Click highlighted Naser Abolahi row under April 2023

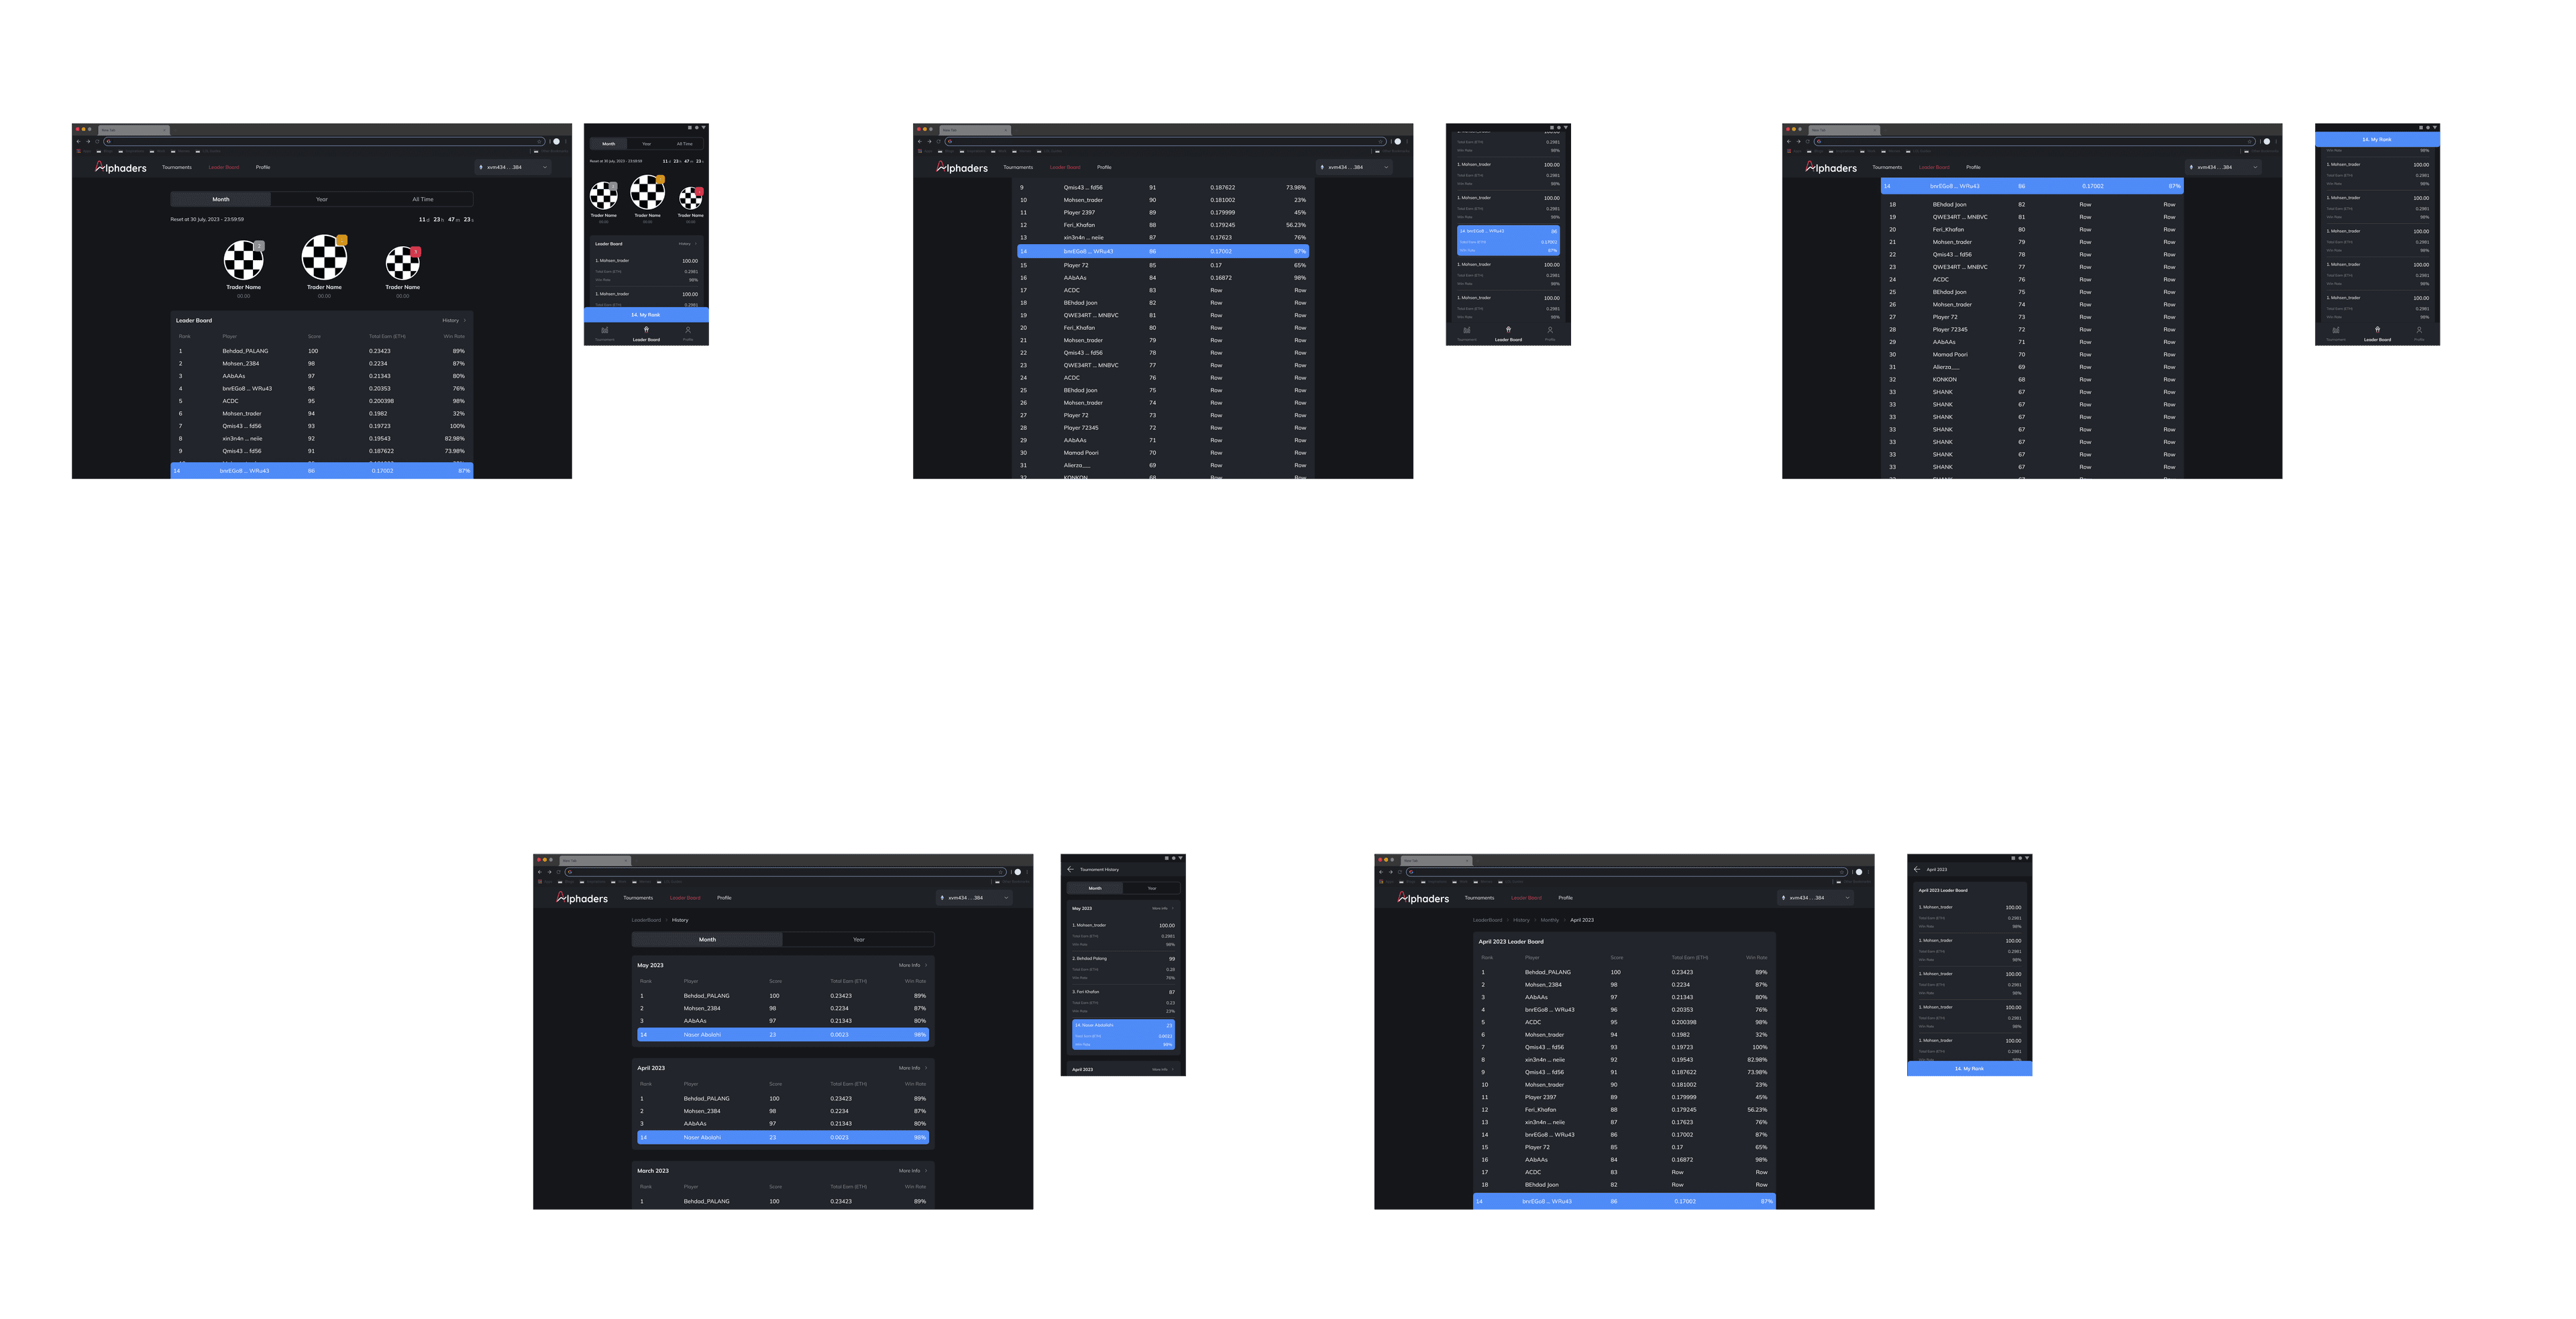coord(783,1137)
